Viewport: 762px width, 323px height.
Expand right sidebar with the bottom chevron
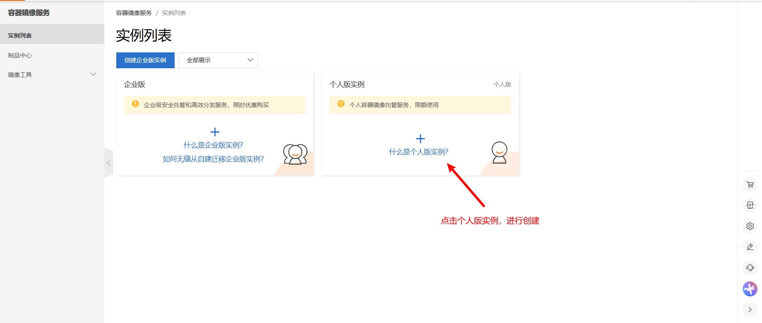click(x=750, y=310)
